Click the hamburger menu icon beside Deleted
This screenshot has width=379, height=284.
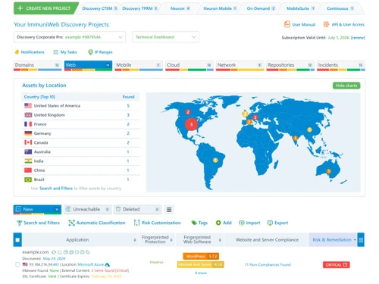click(x=169, y=210)
